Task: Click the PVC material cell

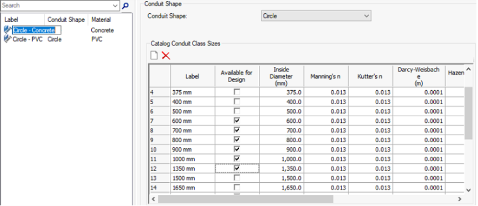Action: [97, 39]
